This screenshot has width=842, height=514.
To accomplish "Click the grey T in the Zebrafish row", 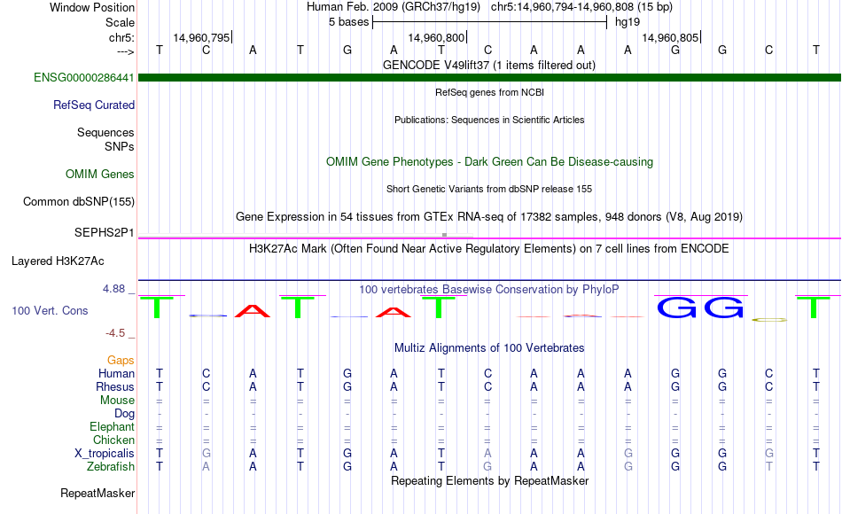I will pyautogui.click(x=769, y=466).
